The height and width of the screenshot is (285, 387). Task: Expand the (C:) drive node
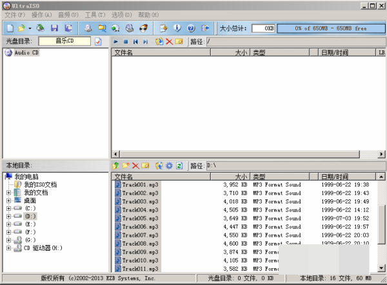pos(8,208)
